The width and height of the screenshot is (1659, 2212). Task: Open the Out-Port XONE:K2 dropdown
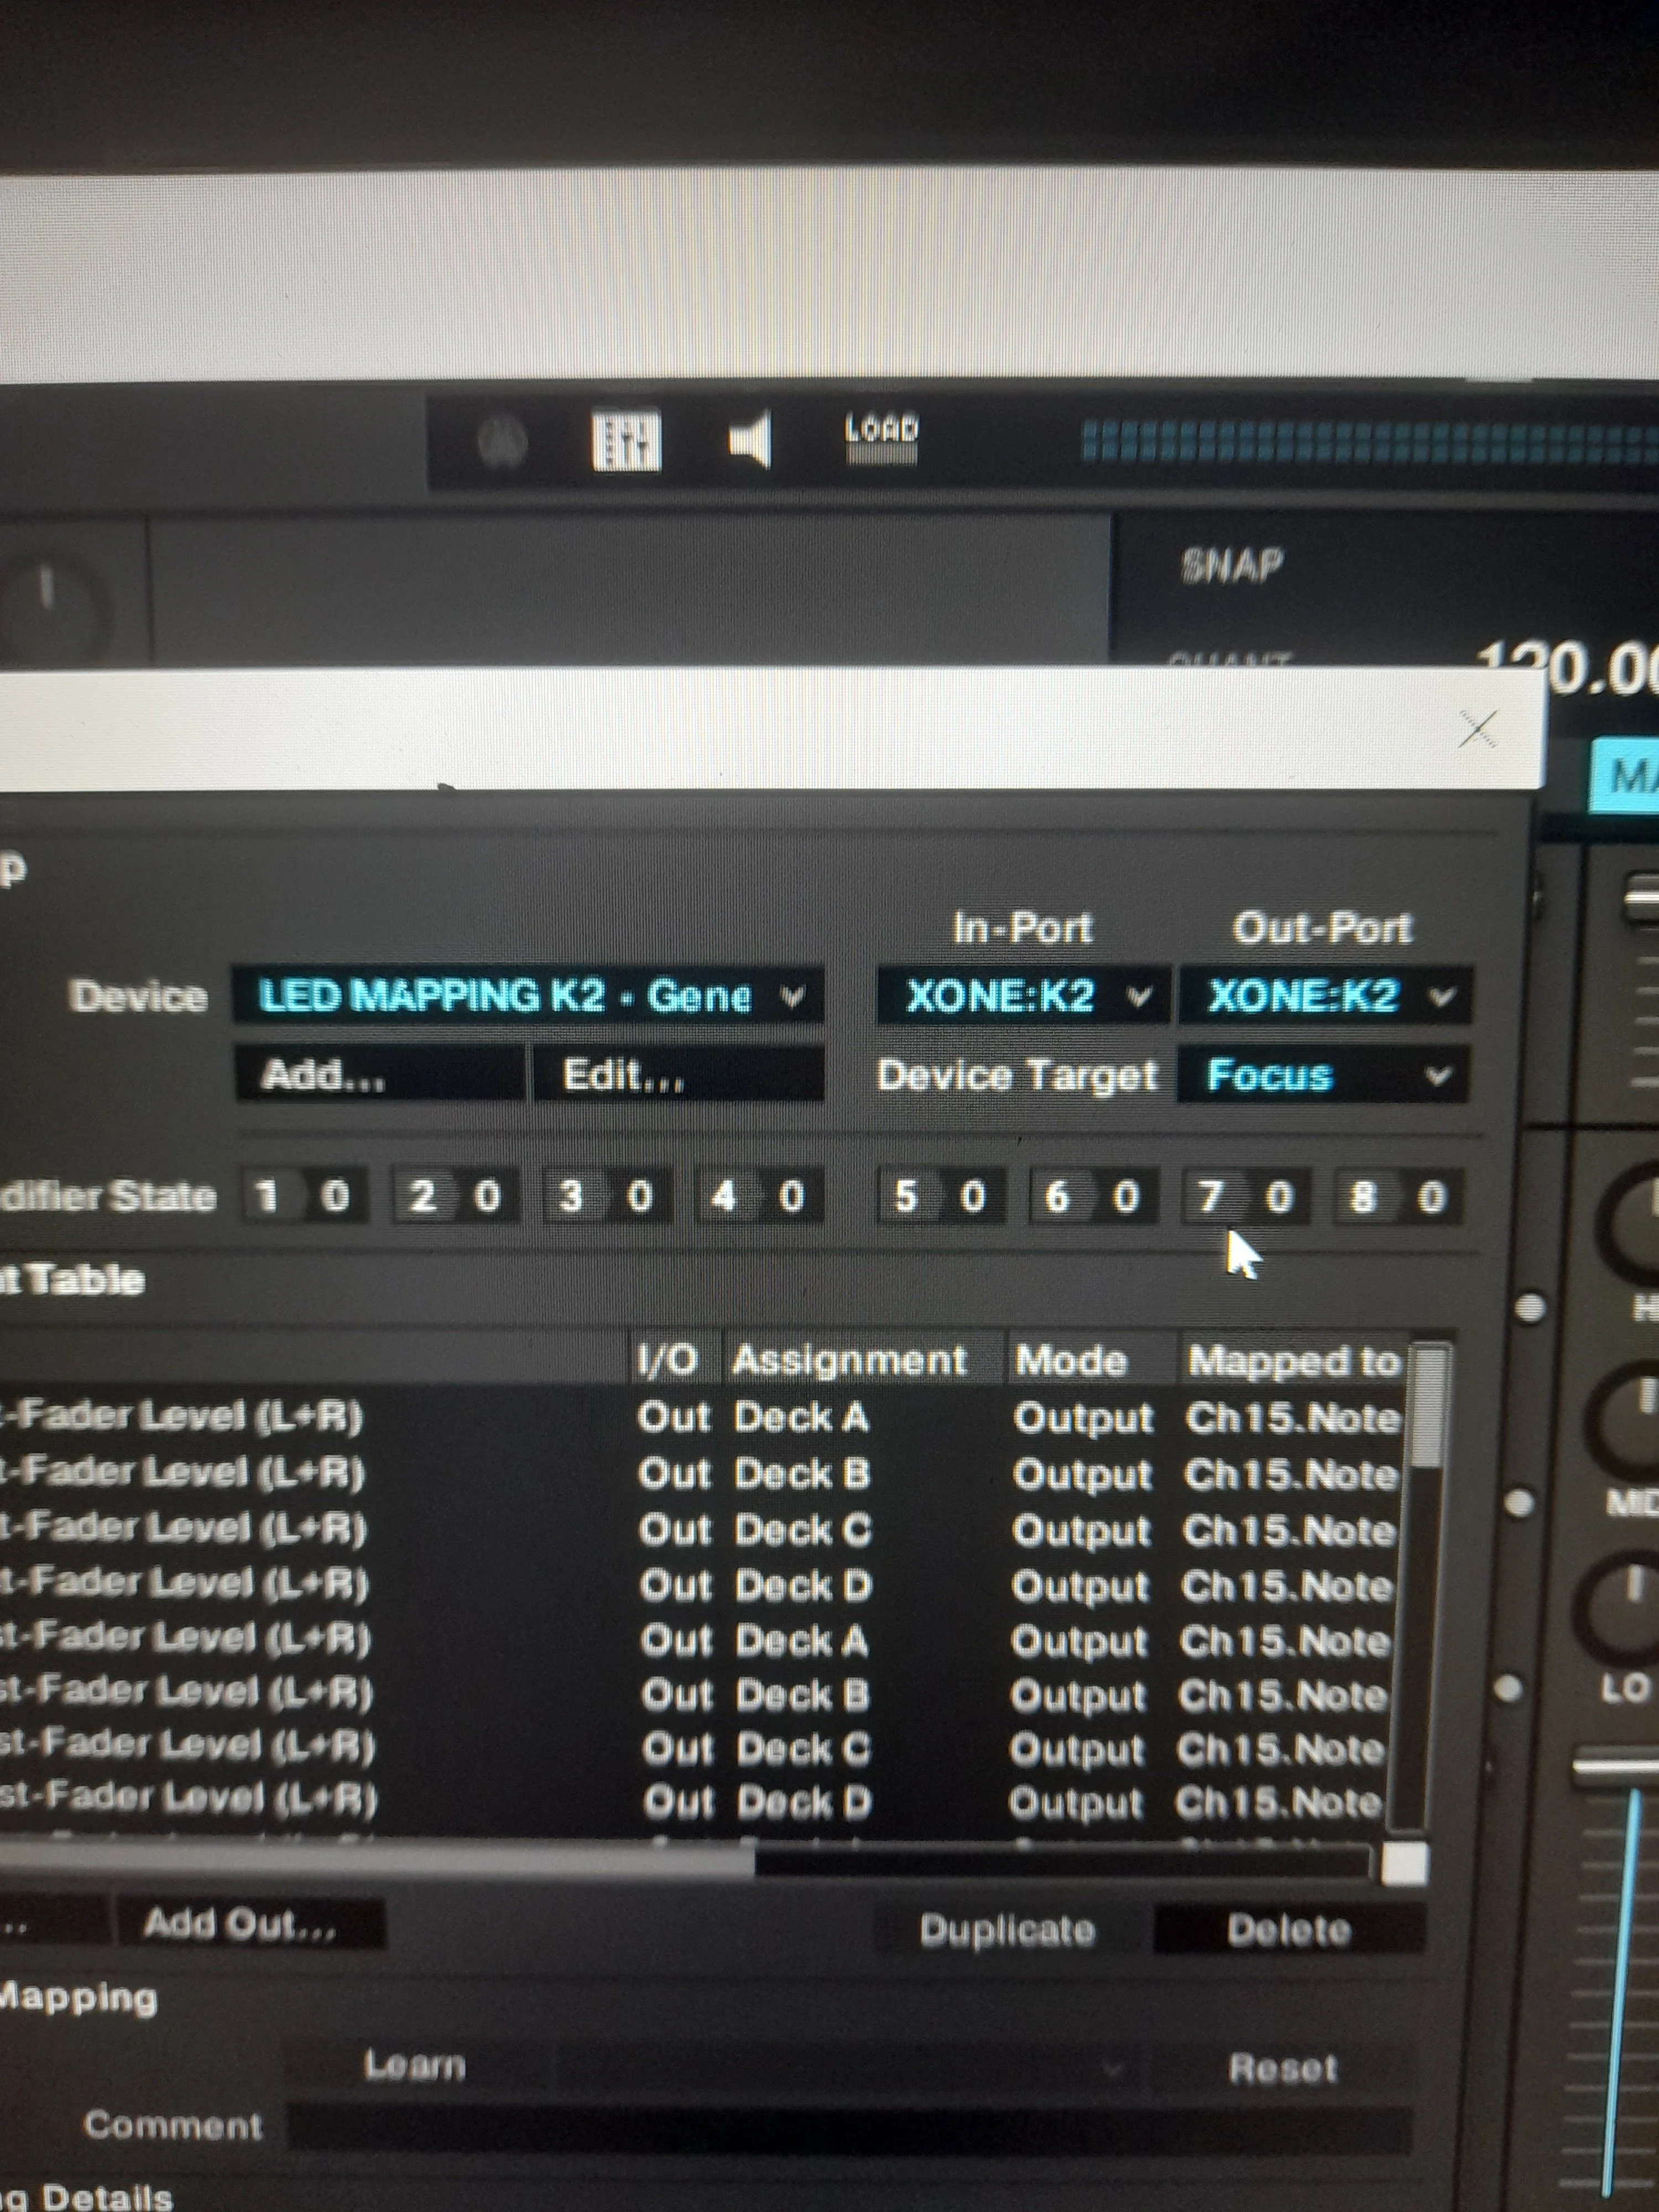tap(1324, 996)
